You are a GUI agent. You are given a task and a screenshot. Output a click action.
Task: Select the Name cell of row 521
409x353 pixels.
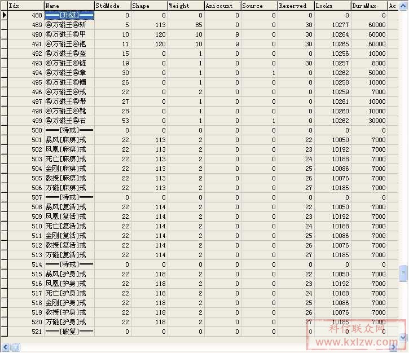click(69, 332)
